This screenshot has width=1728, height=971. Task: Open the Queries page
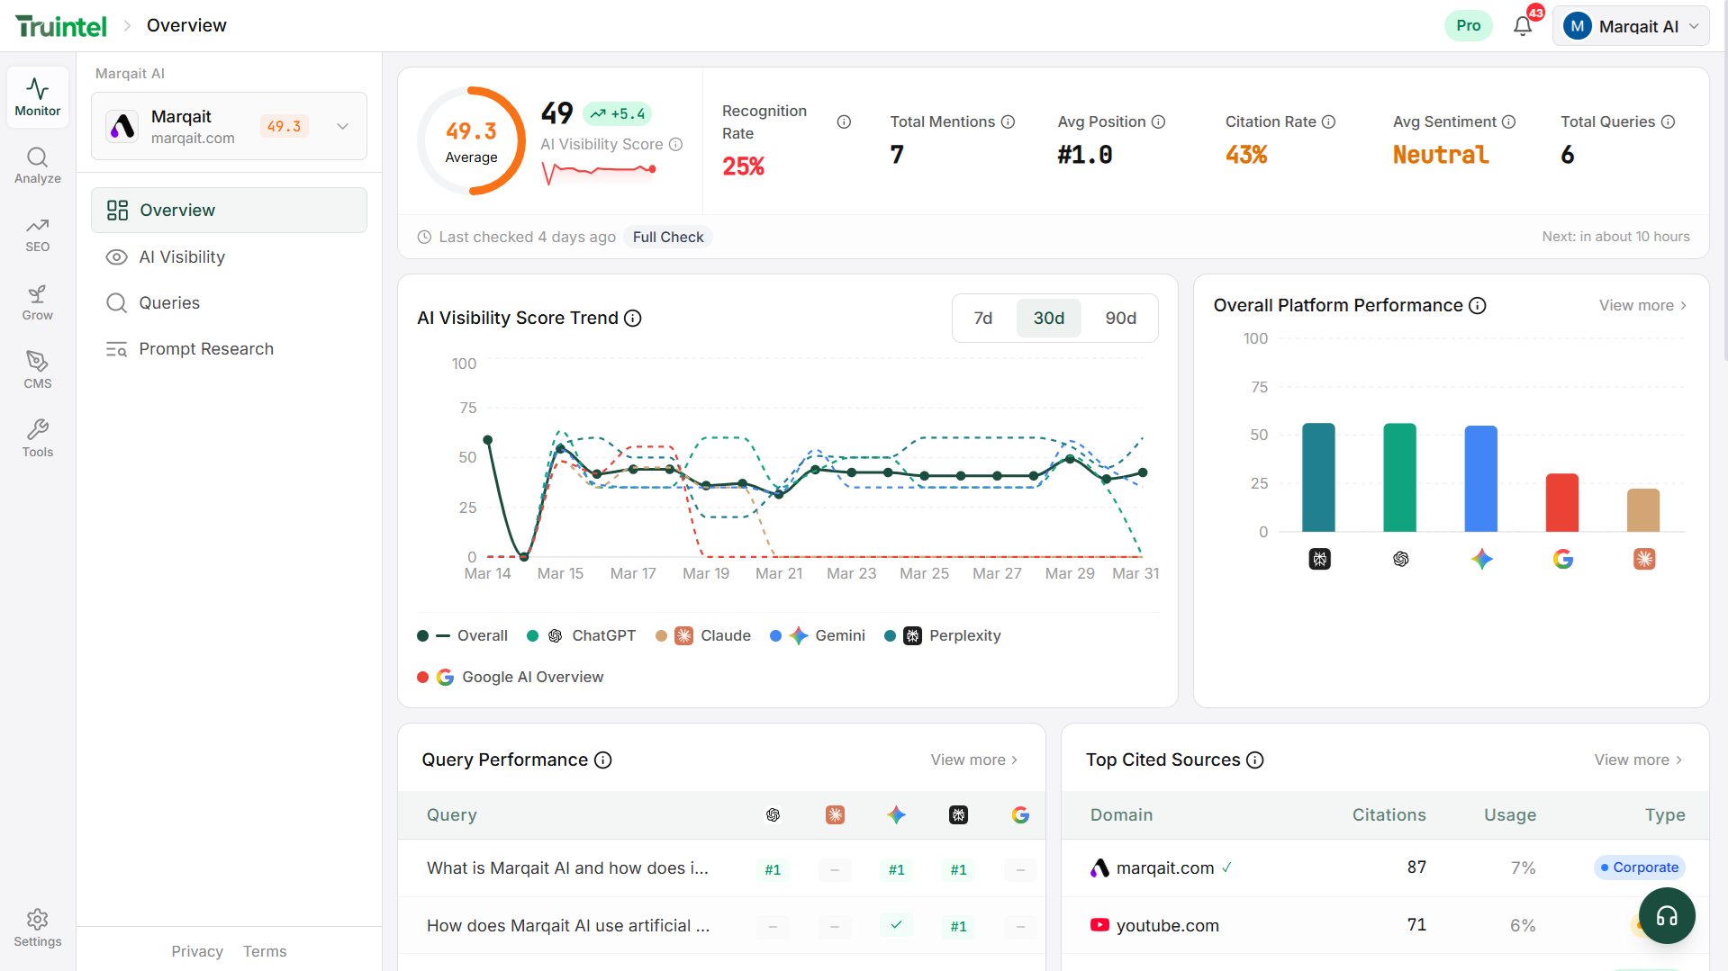coord(229,303)
